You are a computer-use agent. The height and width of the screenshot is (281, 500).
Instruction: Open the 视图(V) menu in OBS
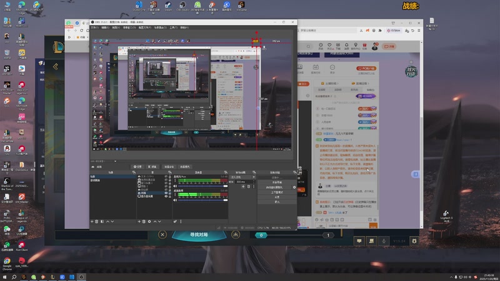point(116,27)
